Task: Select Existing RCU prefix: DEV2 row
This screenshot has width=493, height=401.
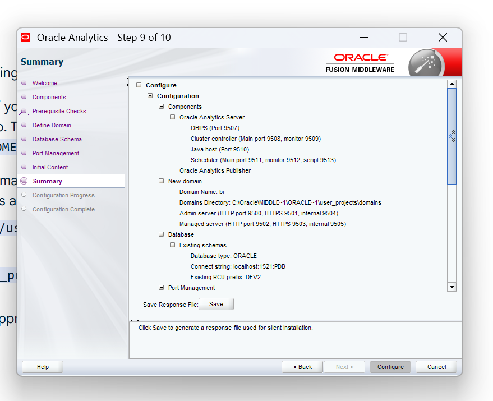Action: [226, 278]
